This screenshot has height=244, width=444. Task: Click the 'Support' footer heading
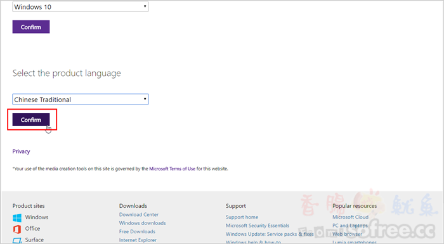pos(235,206)
